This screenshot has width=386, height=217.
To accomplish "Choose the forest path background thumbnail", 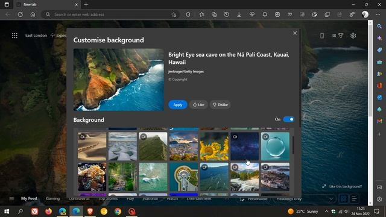I will coord(122,177).
